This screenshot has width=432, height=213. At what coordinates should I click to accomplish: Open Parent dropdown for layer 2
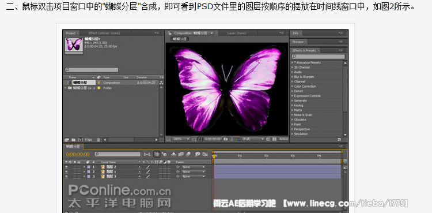pos(194,171)
